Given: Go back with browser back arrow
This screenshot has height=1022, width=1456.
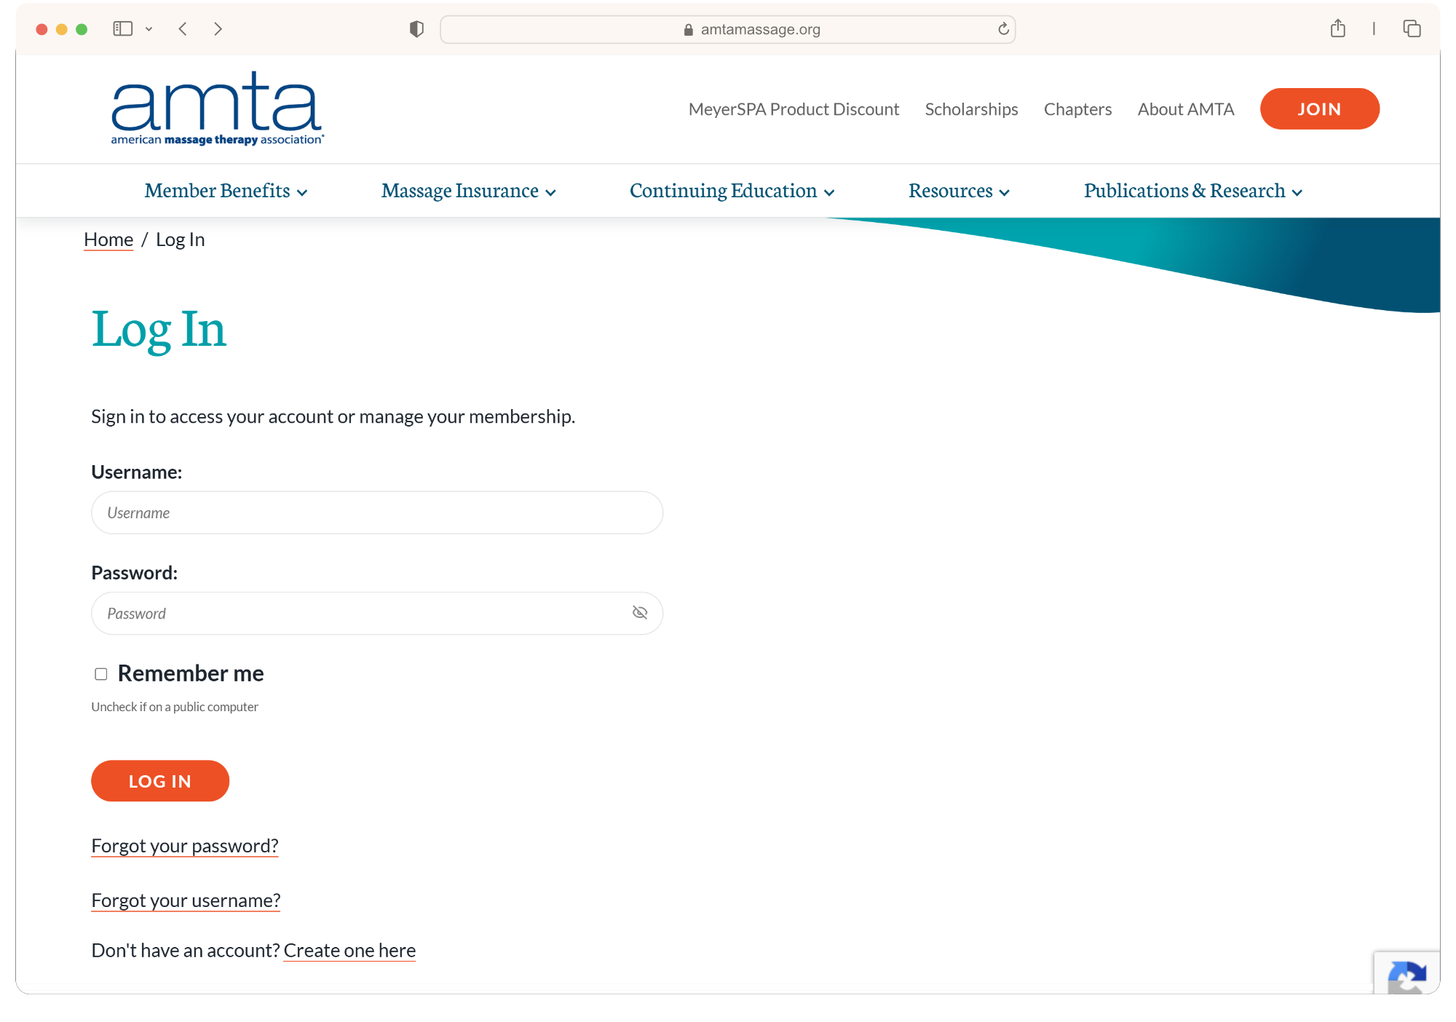Looking at the screenshot, I should 183,29.
